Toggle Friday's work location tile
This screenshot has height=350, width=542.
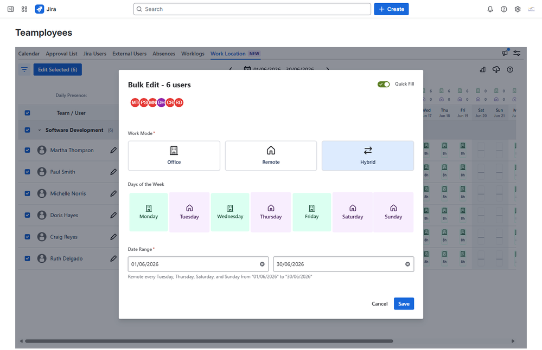[x=312, y=212]
